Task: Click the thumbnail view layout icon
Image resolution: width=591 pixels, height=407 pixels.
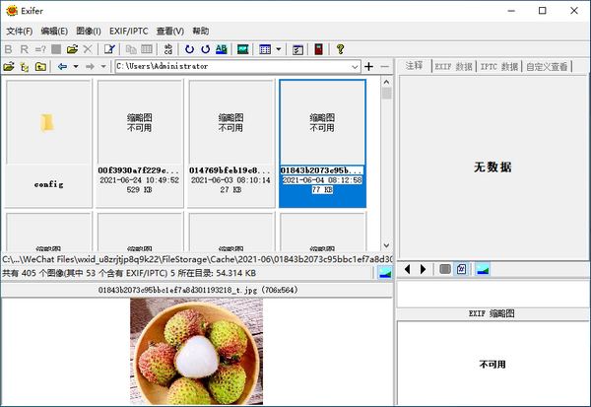Action: (x=265, y=49)
